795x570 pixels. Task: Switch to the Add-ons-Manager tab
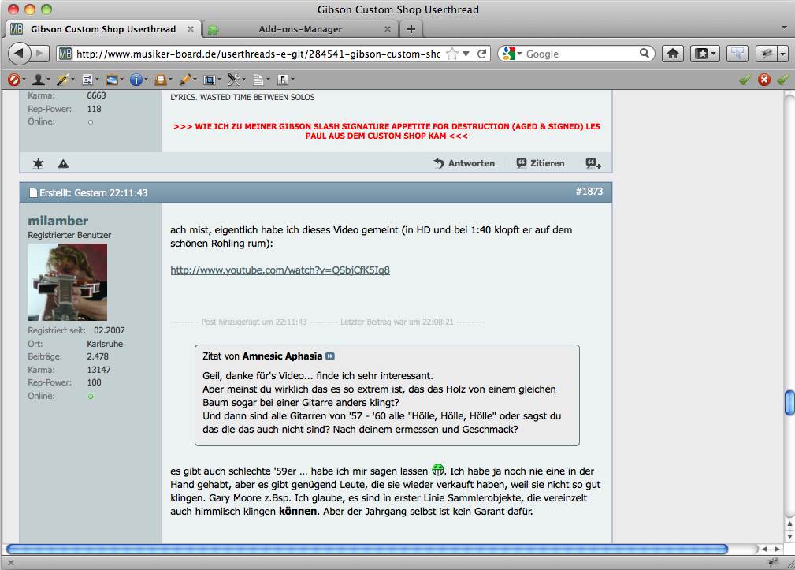(300, 29)
